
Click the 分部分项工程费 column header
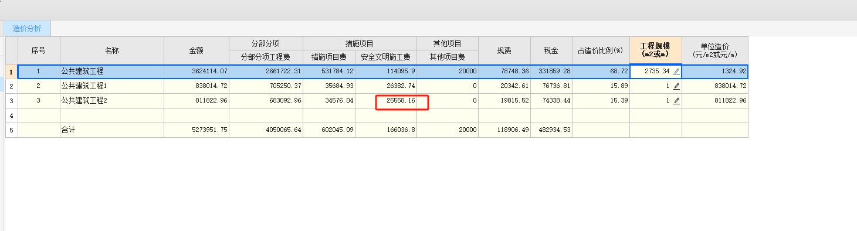(266, 57)
